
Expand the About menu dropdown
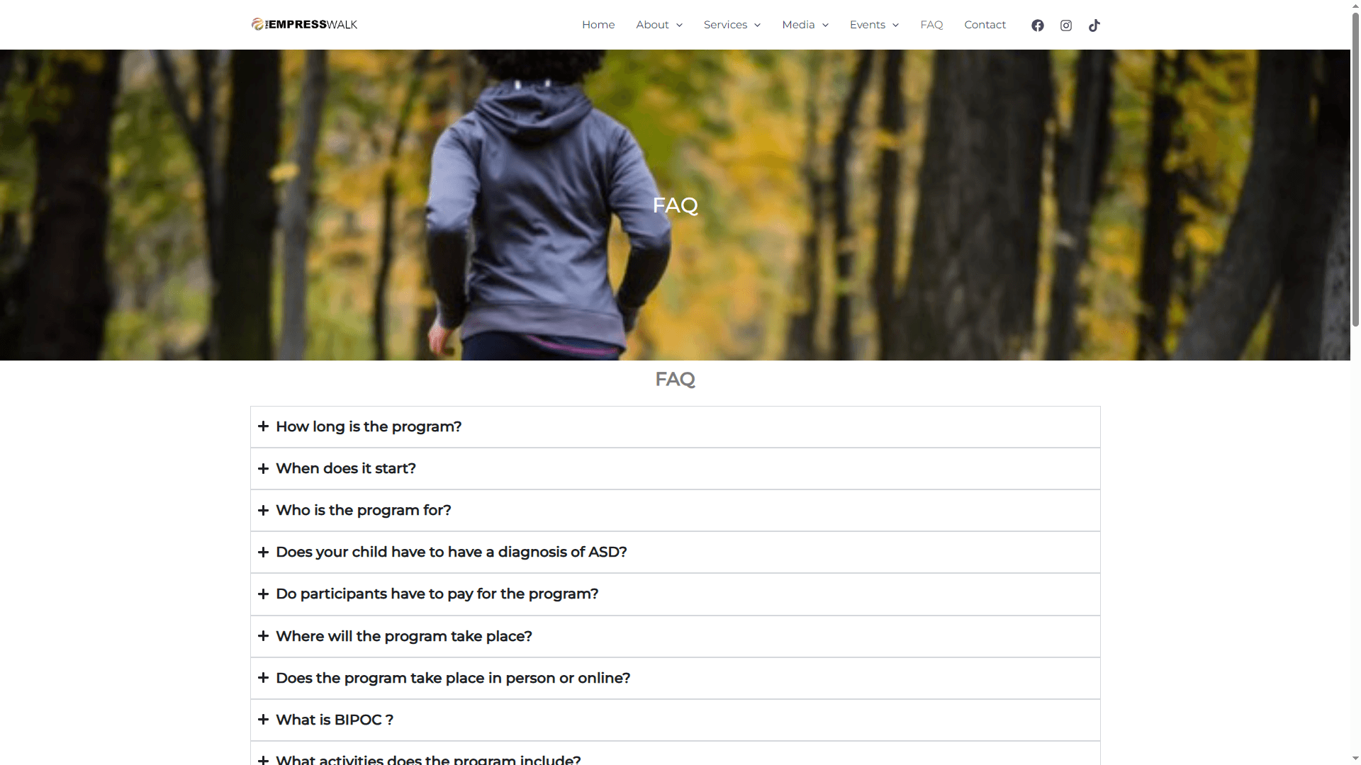[x=659, y=25]
